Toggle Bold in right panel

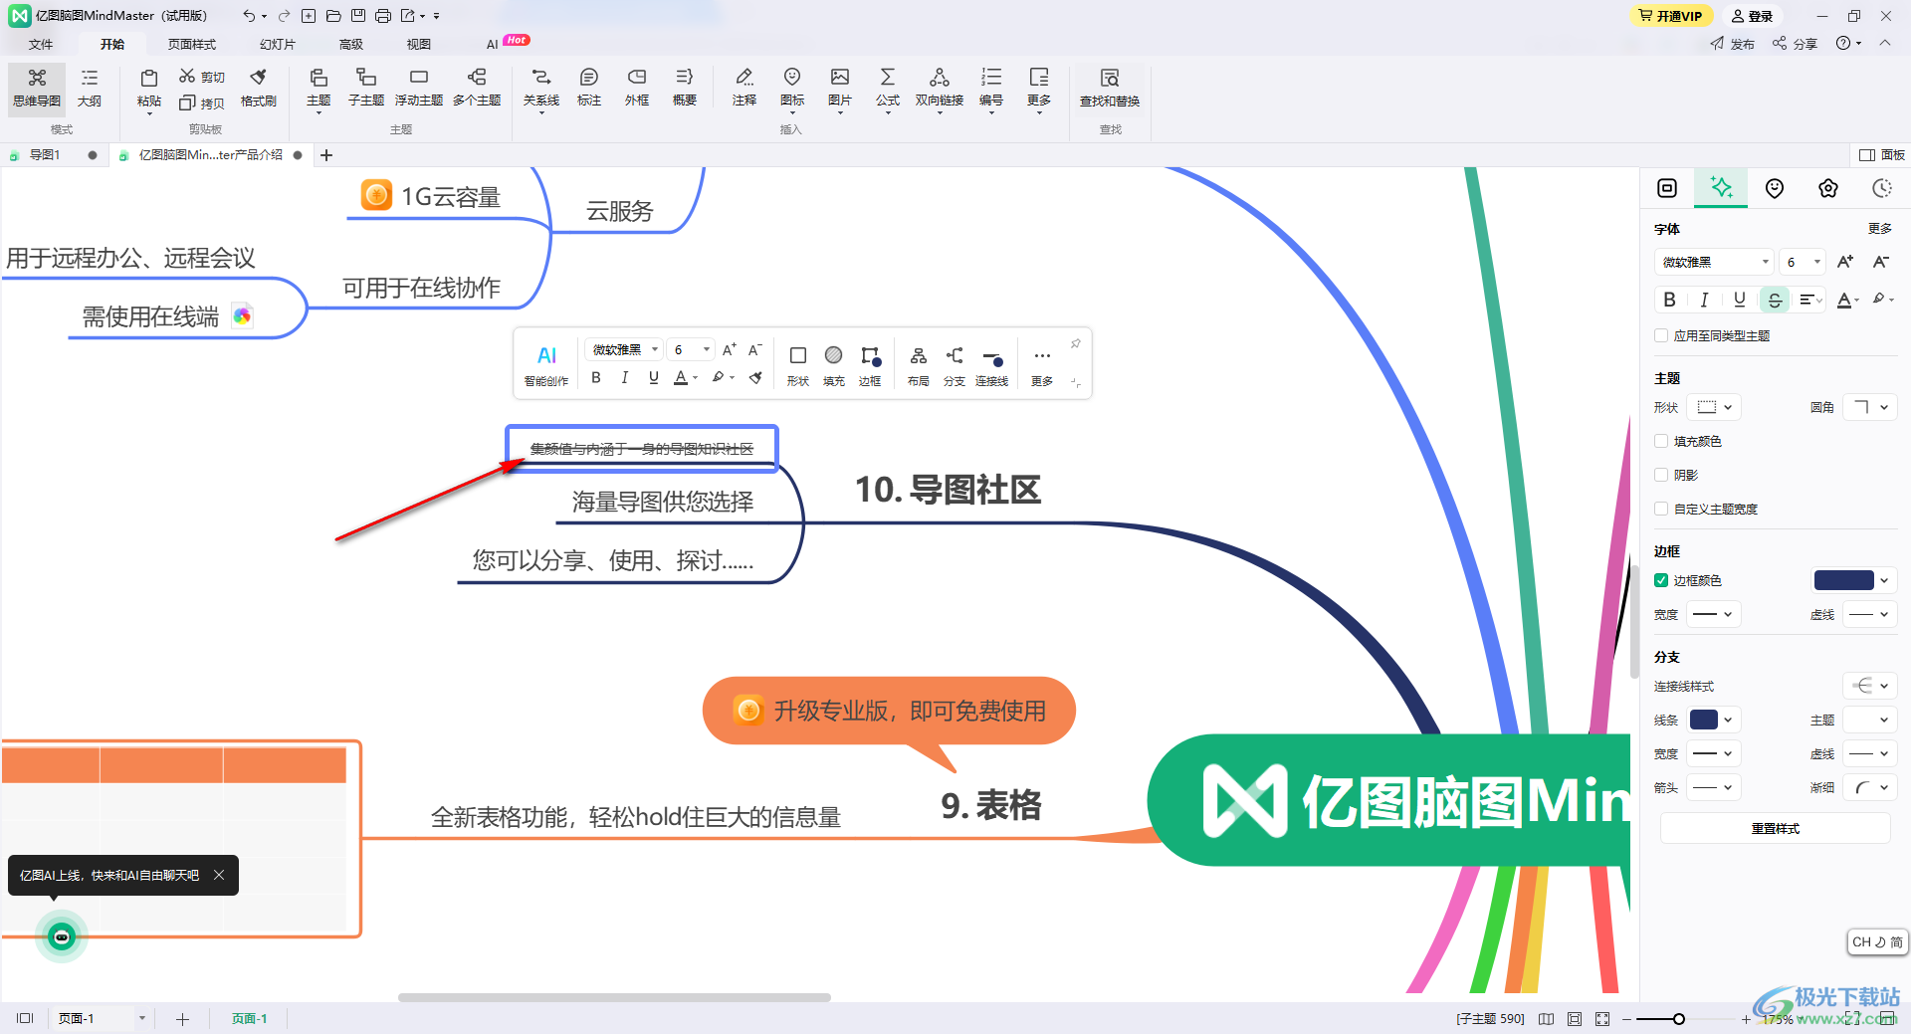pyautogui.click(x=1669, y=300)
